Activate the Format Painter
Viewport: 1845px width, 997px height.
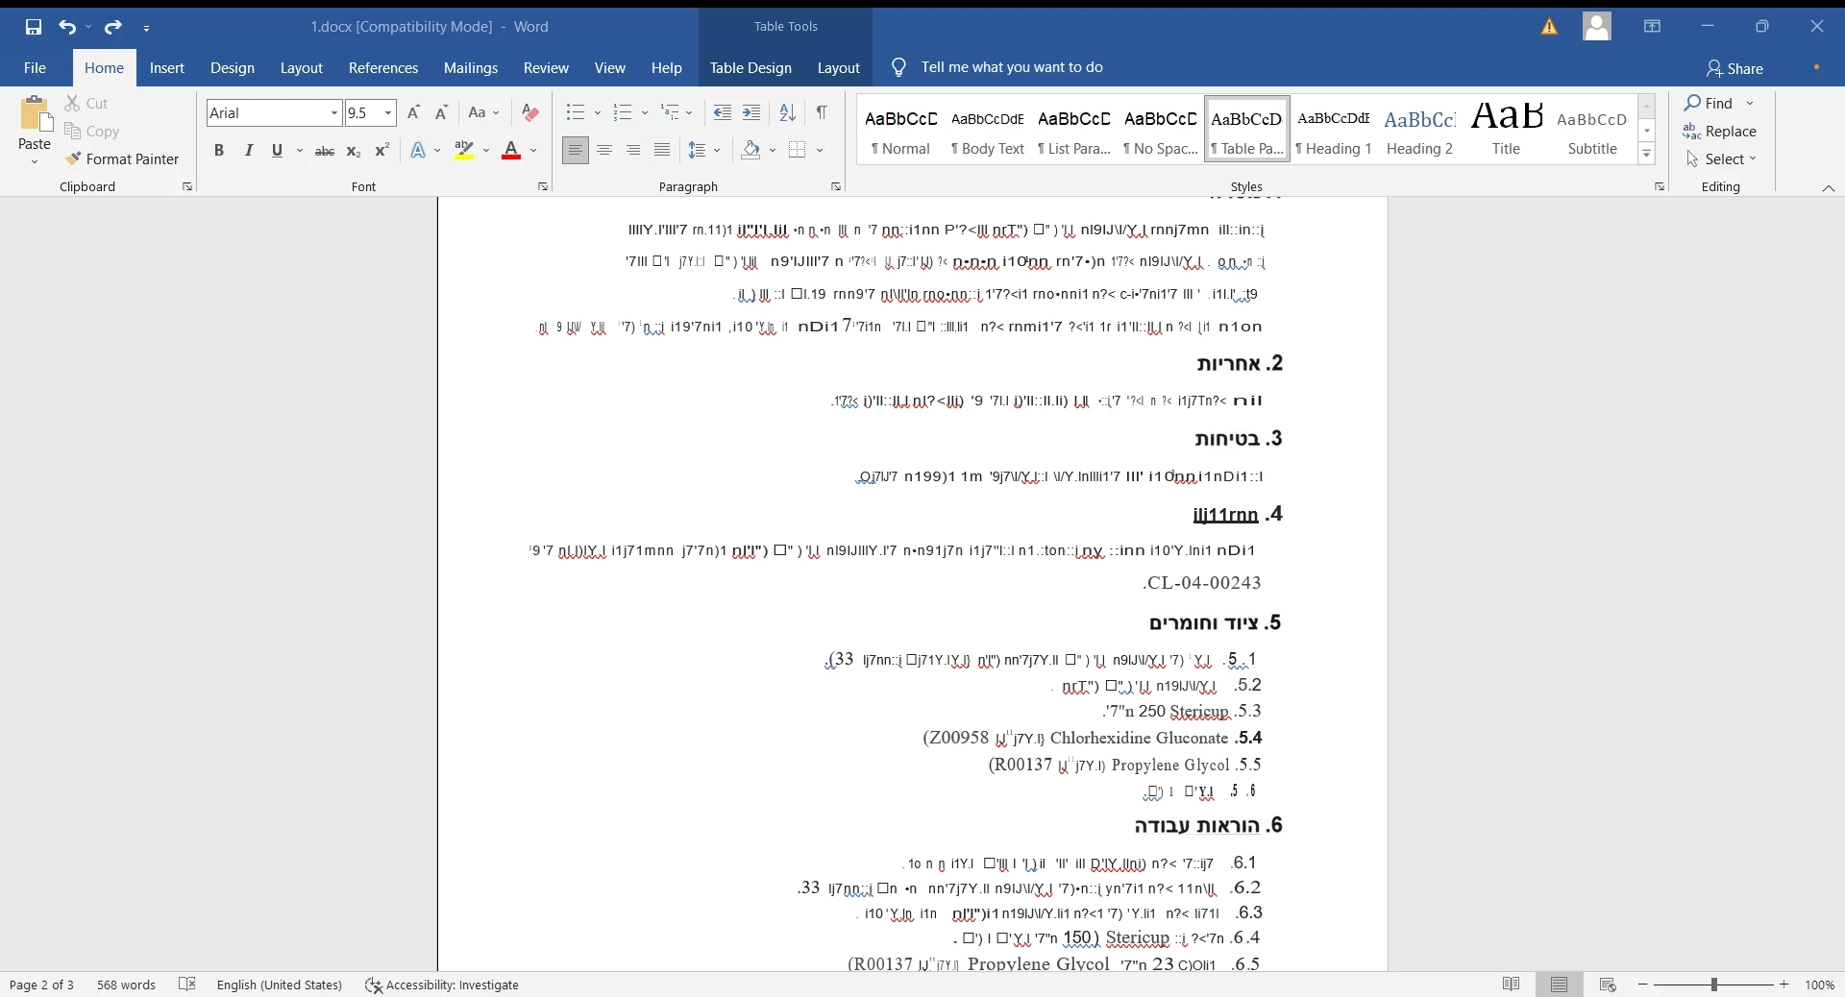(123, 159)
